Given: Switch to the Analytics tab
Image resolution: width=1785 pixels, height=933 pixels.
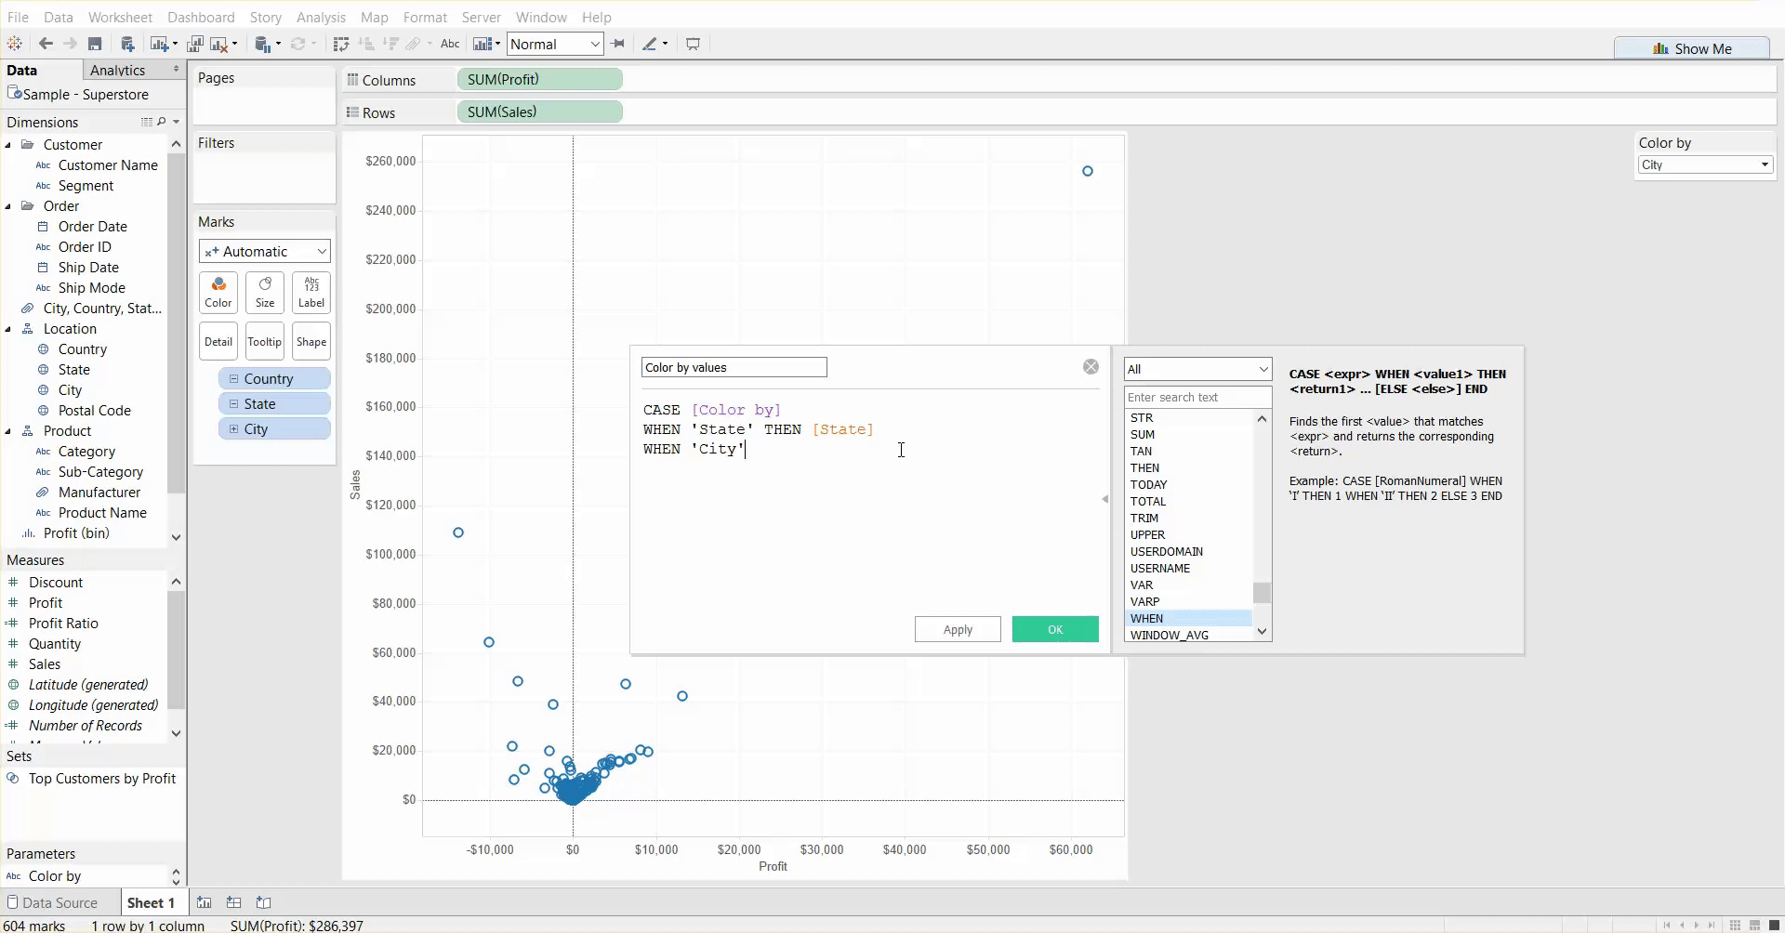Looking at the screenshot, I should [118, 71].
